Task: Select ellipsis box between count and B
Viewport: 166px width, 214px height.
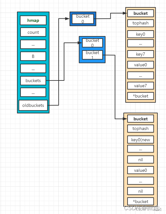Action: (x=33, y=44)
